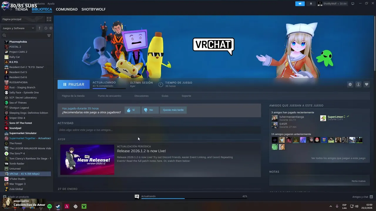Click the Minecraft taskbar icon

click(84, 206)
